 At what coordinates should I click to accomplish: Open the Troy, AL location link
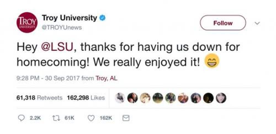coord(106,78)
